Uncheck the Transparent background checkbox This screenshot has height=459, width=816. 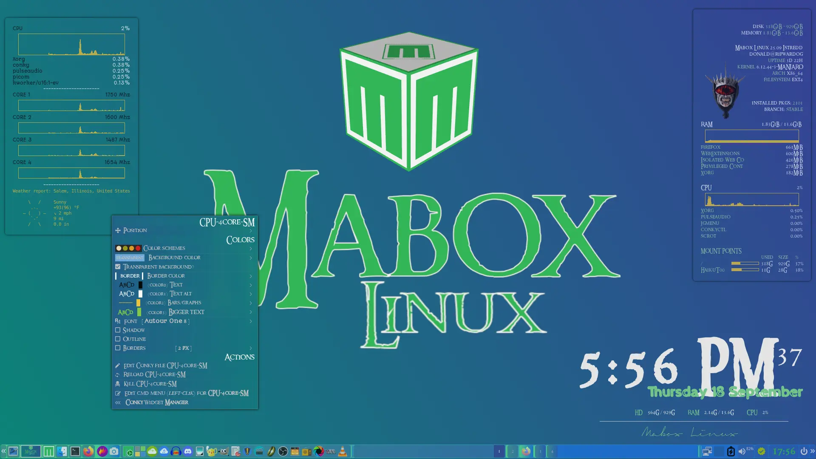[118, 267]
